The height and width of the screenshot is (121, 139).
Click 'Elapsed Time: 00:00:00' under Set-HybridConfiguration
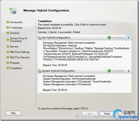pyautogui.click(x=55, y=65)
